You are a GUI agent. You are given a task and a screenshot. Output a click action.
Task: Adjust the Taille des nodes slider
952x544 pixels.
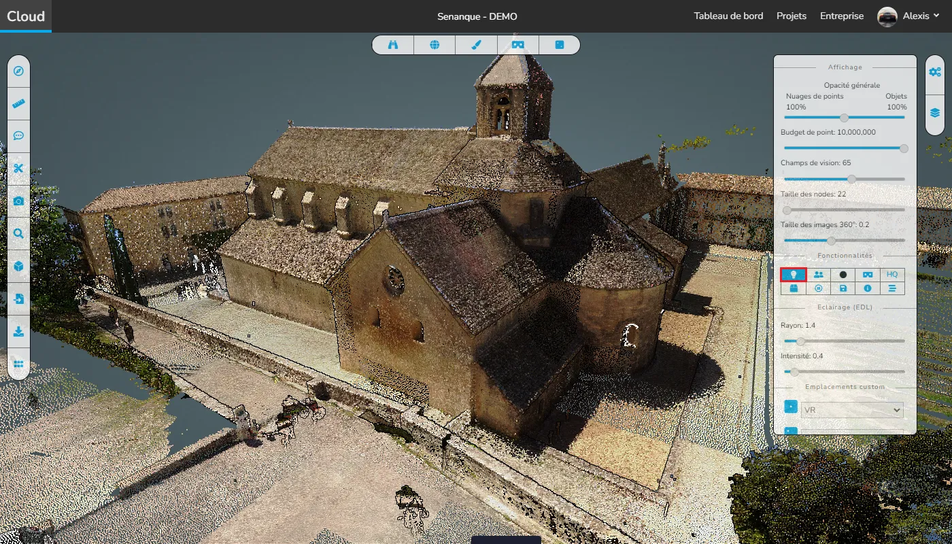point(845,210)
